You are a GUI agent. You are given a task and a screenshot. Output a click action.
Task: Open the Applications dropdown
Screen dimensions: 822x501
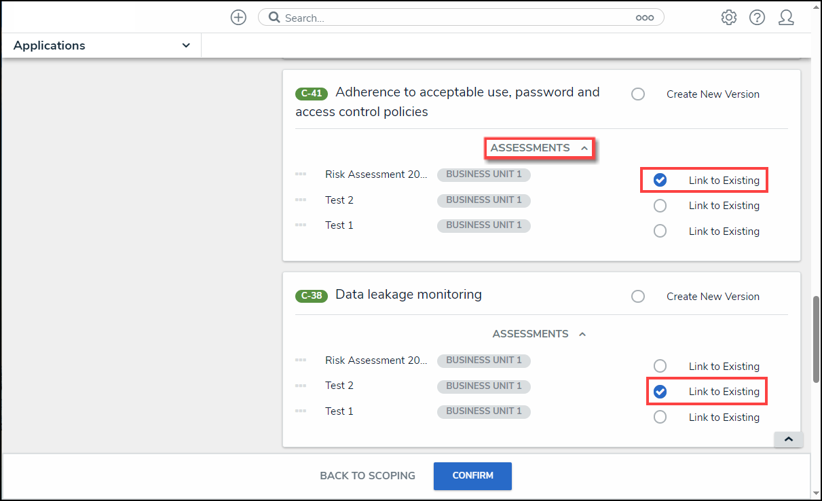tap(102, 45)
